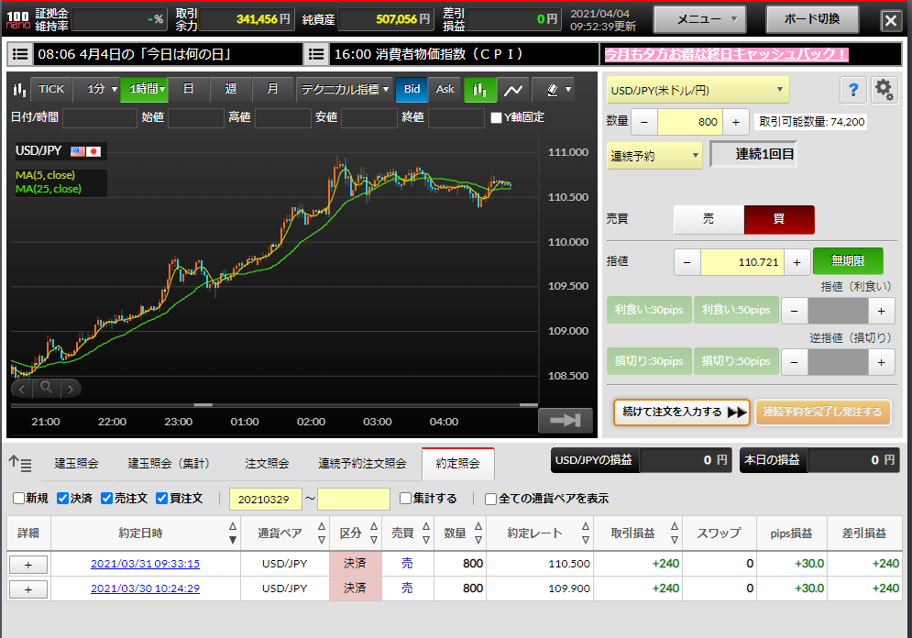Open the drawing pencil tool
This screenshot has width=912, height=638.
(x=553, y=90)
